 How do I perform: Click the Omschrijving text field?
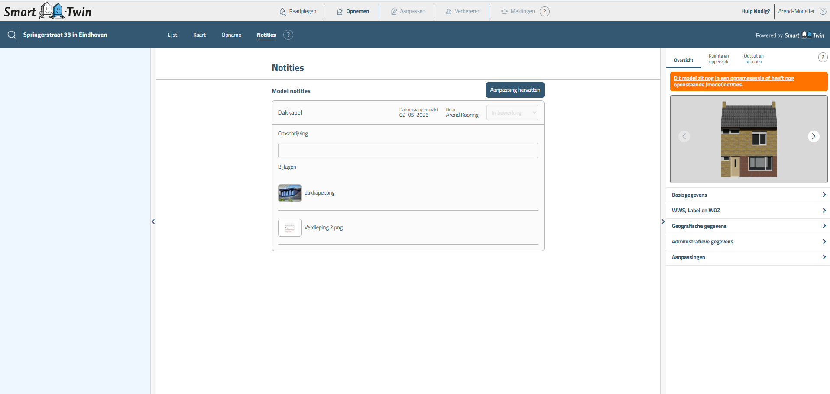pyautogui.click(x=408, y=151)
